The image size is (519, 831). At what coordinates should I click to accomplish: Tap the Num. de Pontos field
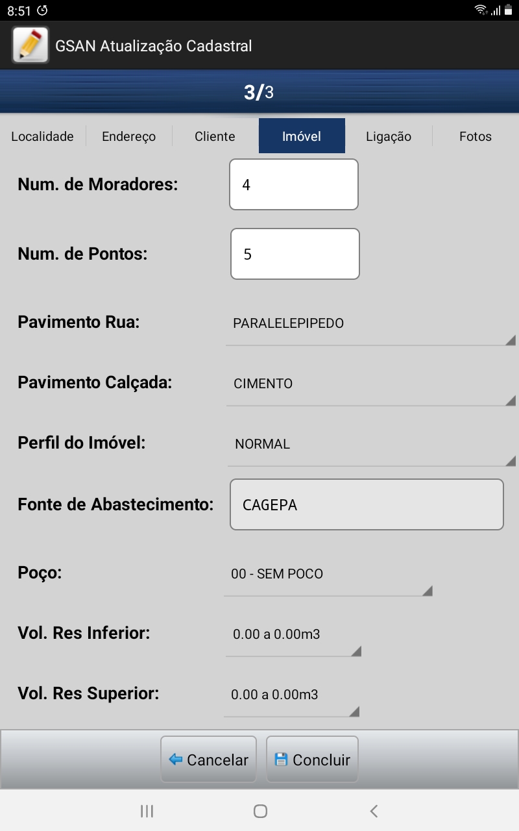point(295,254)
